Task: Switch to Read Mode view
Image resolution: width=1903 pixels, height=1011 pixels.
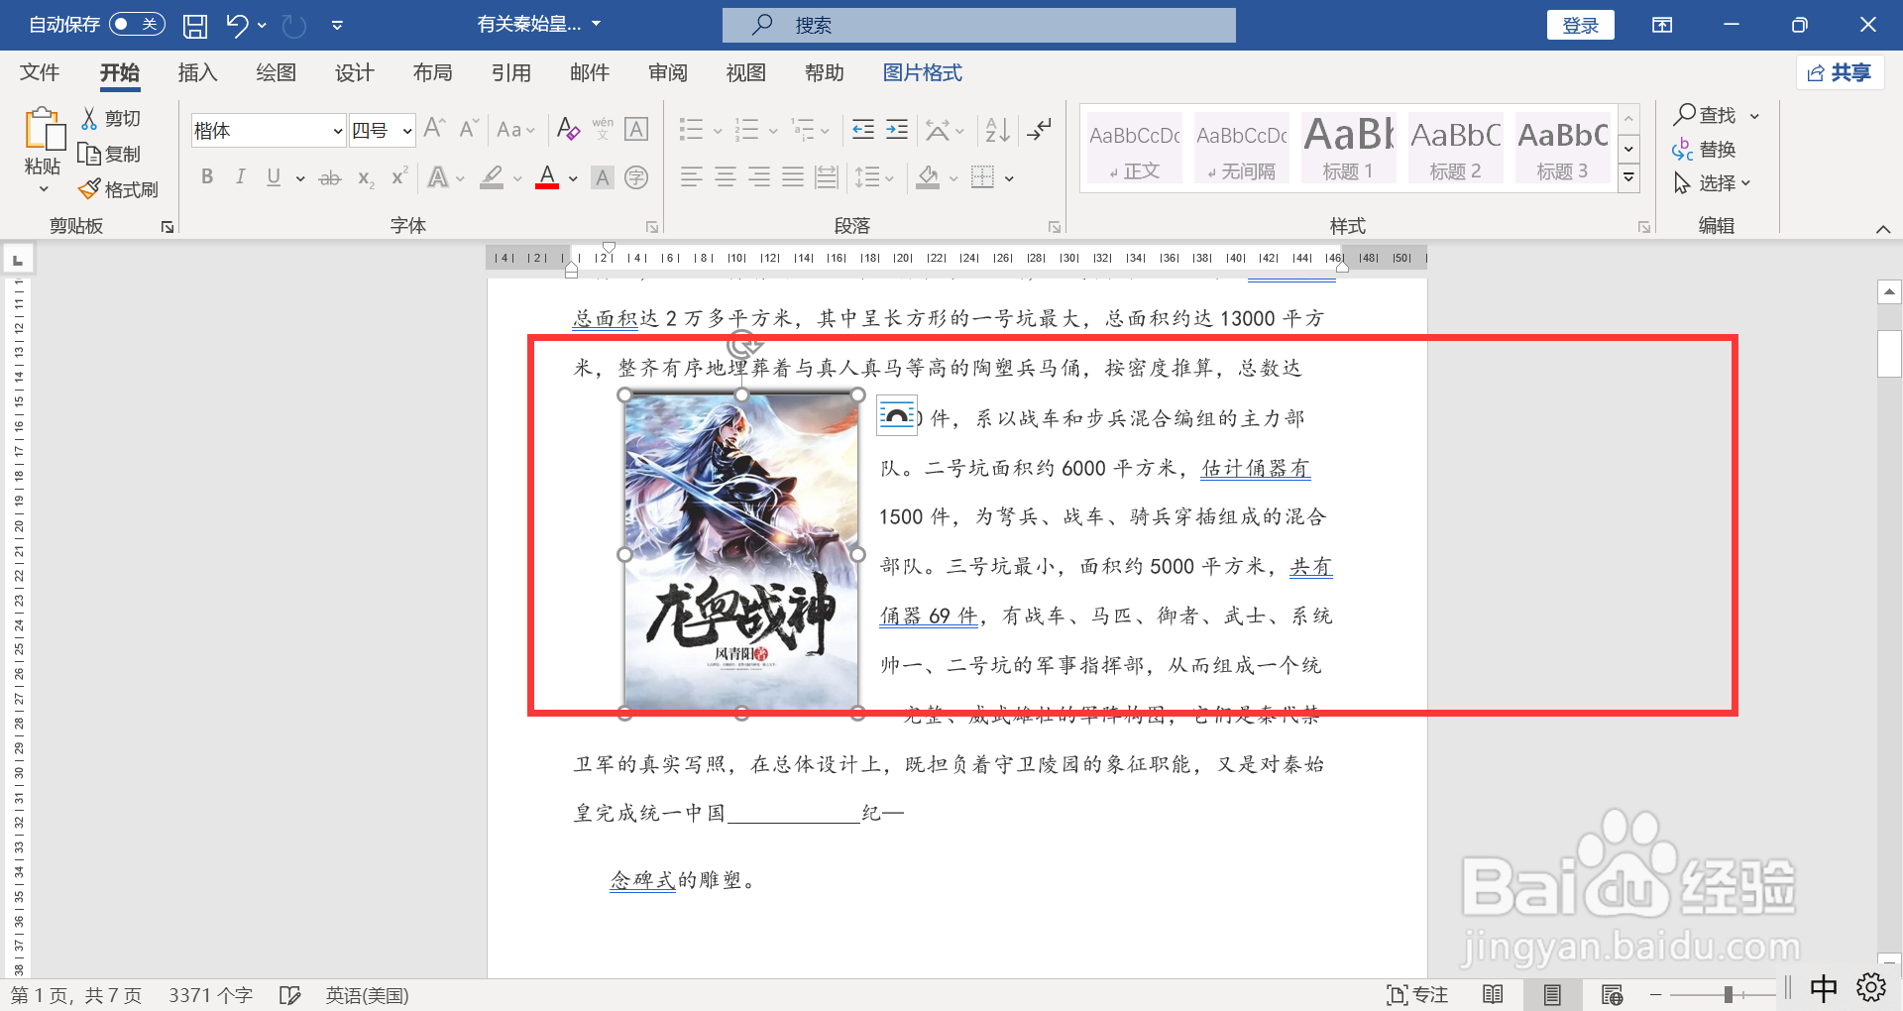Action: 1493,994
